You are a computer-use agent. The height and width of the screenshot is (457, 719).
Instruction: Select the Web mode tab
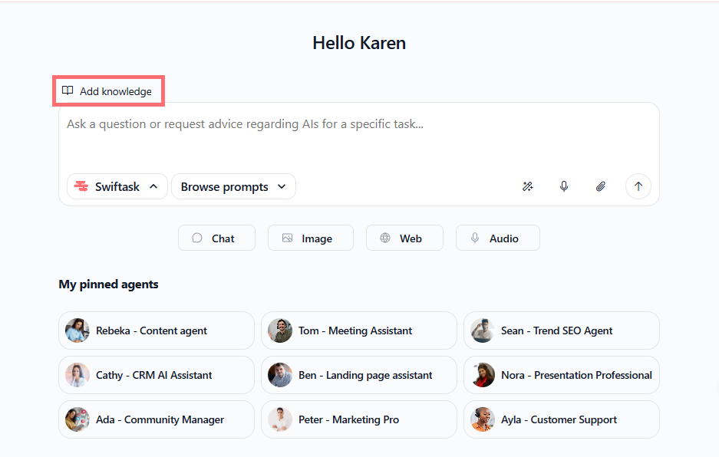(404, 238)
